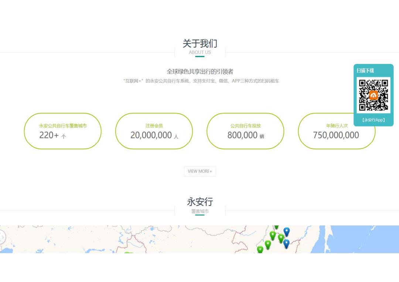Click the ABOUT US subtitle

(x=200, y=52)
